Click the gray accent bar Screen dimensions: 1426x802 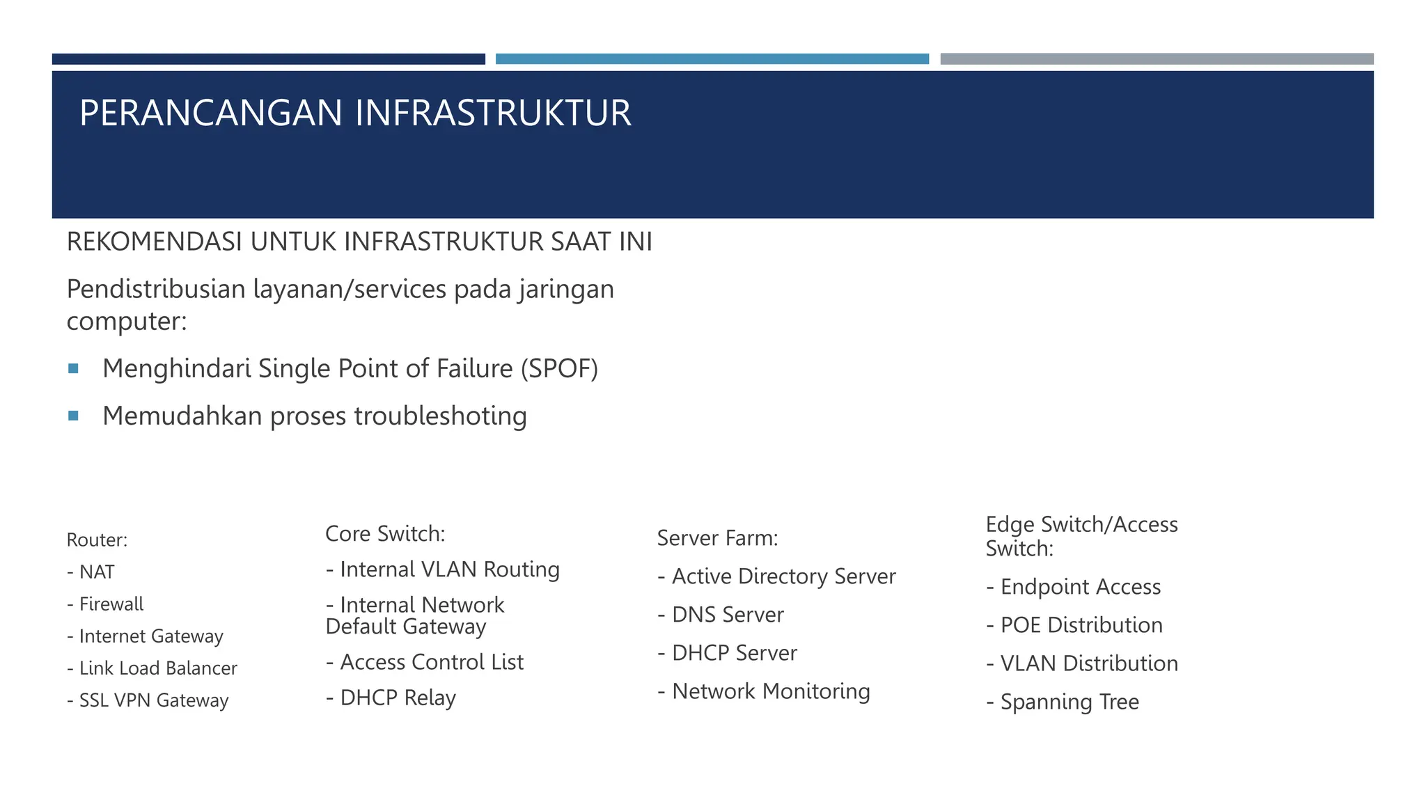click(1157, 59)
